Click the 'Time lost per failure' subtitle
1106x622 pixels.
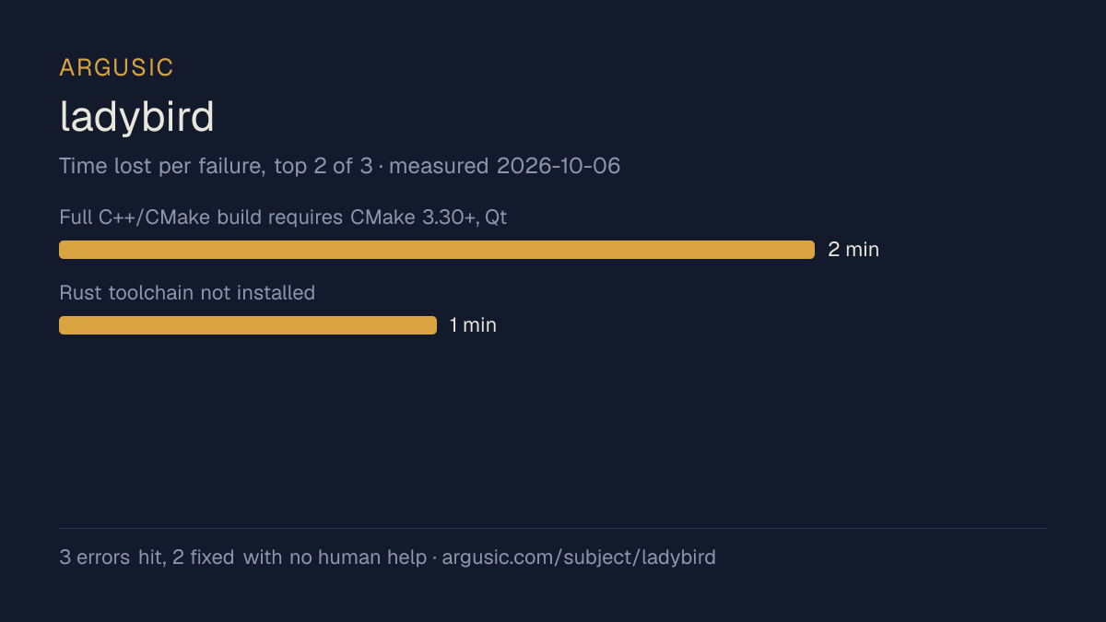tap(162, 167)
